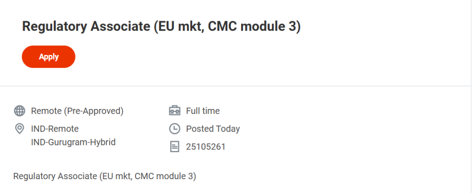Image resolution: width=472 pixels, height=193 pixels.
Task: Click the location pin icon
Action: pyautogui.click(x=19, y=129)
